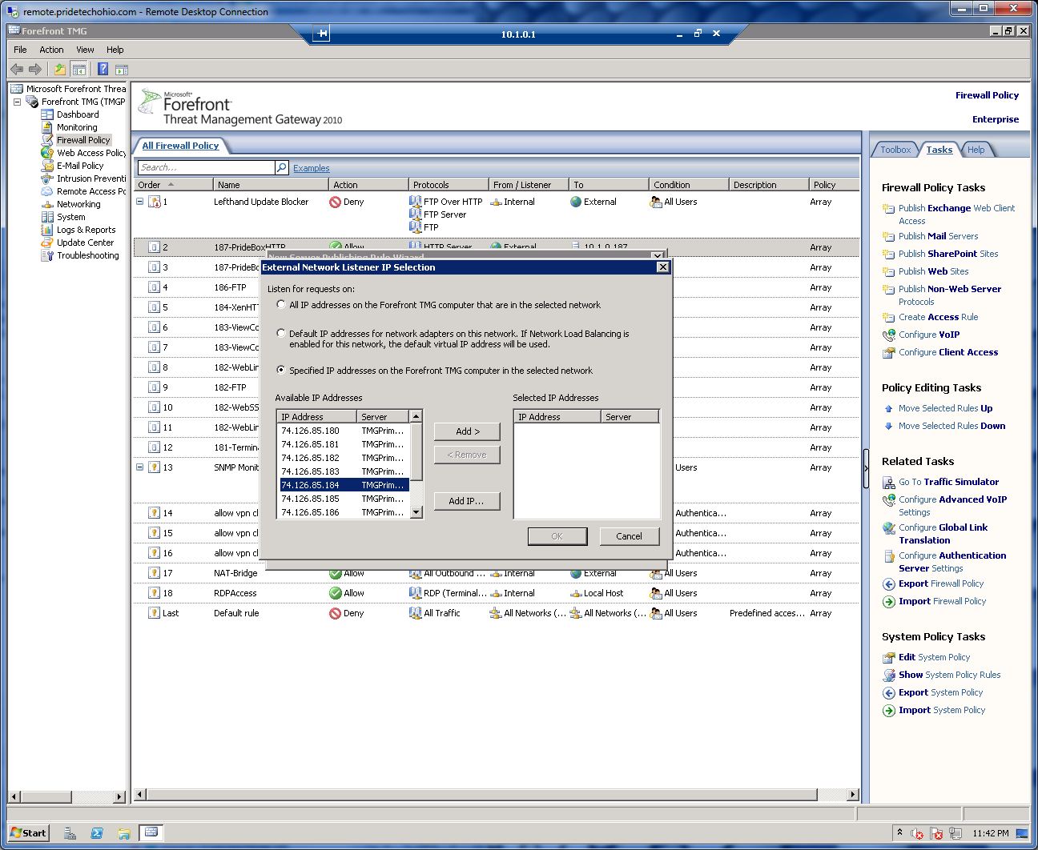This screenshot has width=1038, height=850.
Task: Open the View menu
Action: tap(85, 50)
